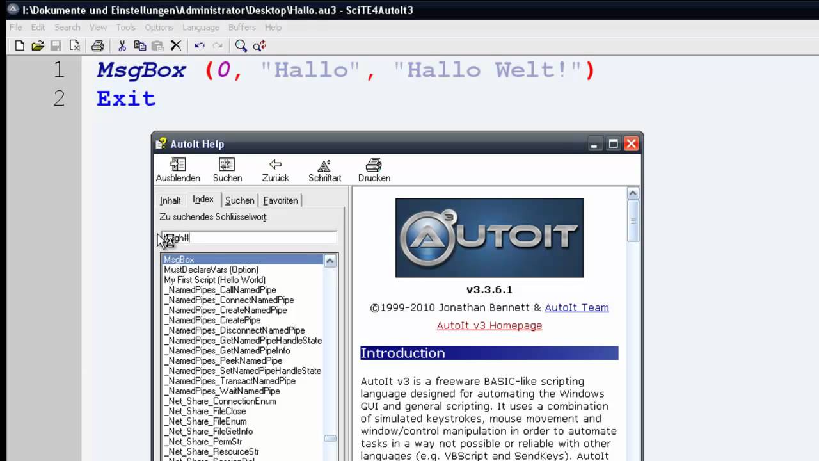Open the Language menu
819x461 pixels.
click(x=201, y=28)
